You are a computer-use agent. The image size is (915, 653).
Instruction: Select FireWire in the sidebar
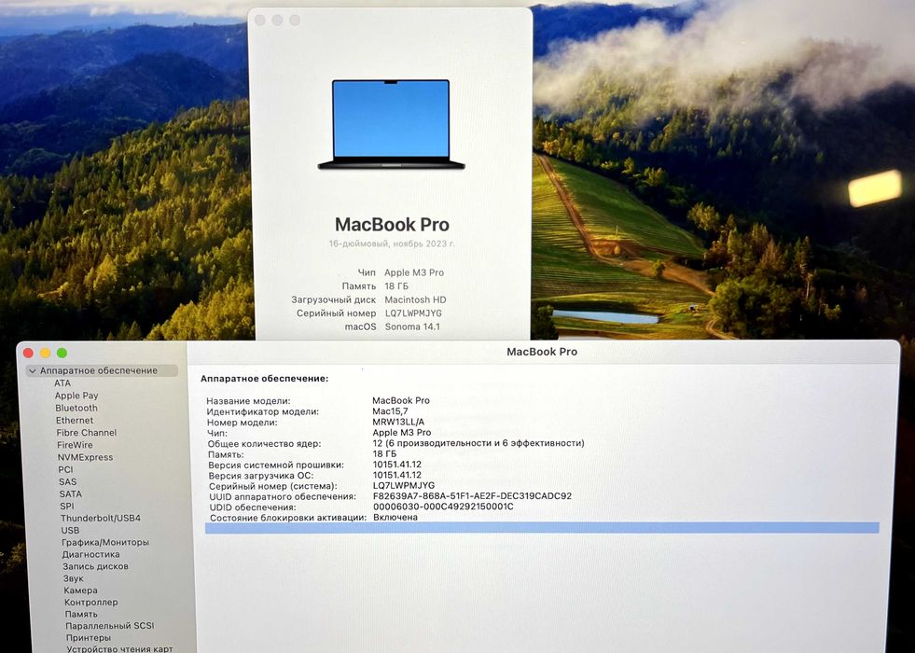(75, 445)
